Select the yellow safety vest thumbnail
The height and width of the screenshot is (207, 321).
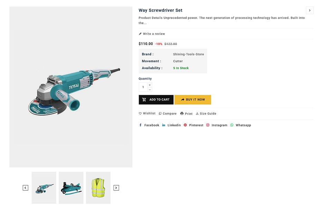(98, 188)
